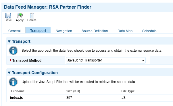The width and height of the screenshot is (173, 106).
Task: Click the info icon in Transport Configuration section
Action: click(13, 82)
